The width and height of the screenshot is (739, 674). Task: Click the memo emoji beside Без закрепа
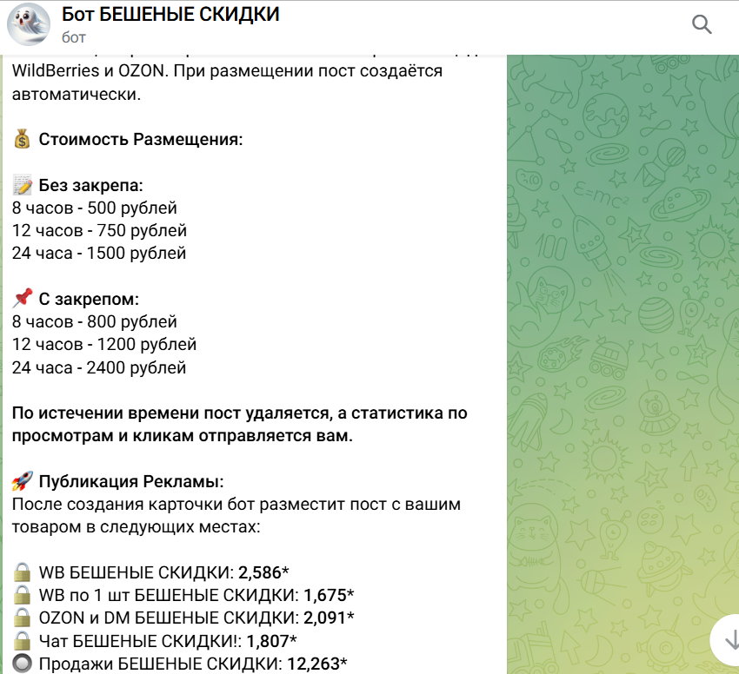(x=23, y=186)
